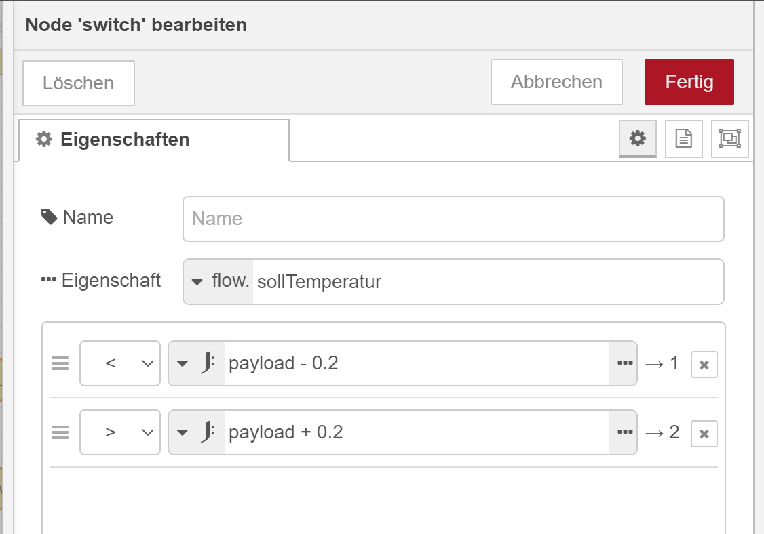The image size is (764, 534).
Task: Open node properties gear icon button
Action: [x=637, y=139]
